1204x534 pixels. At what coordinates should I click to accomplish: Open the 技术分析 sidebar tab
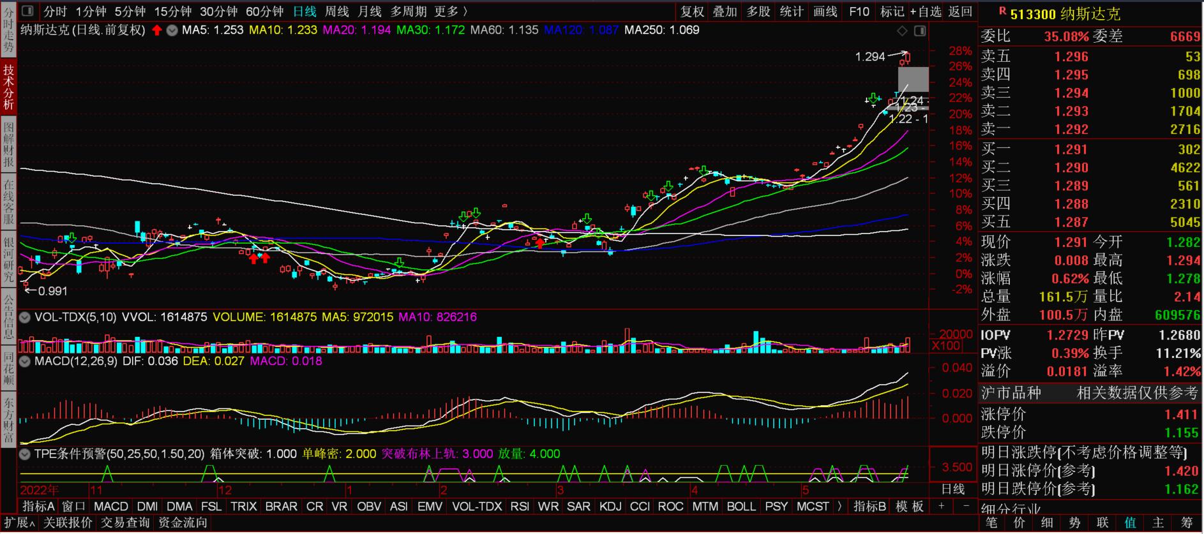pyautogui.click(x=8, y=87)
